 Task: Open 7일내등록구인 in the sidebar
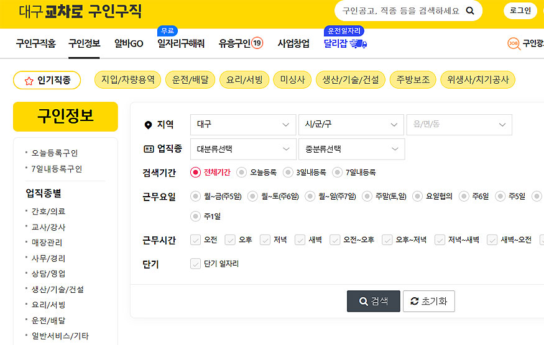point(57,169)
